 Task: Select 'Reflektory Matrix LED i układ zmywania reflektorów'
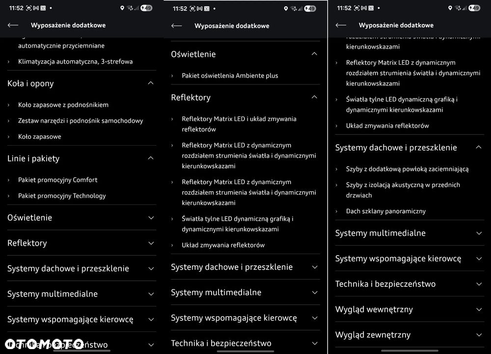(x=239, y=124)
